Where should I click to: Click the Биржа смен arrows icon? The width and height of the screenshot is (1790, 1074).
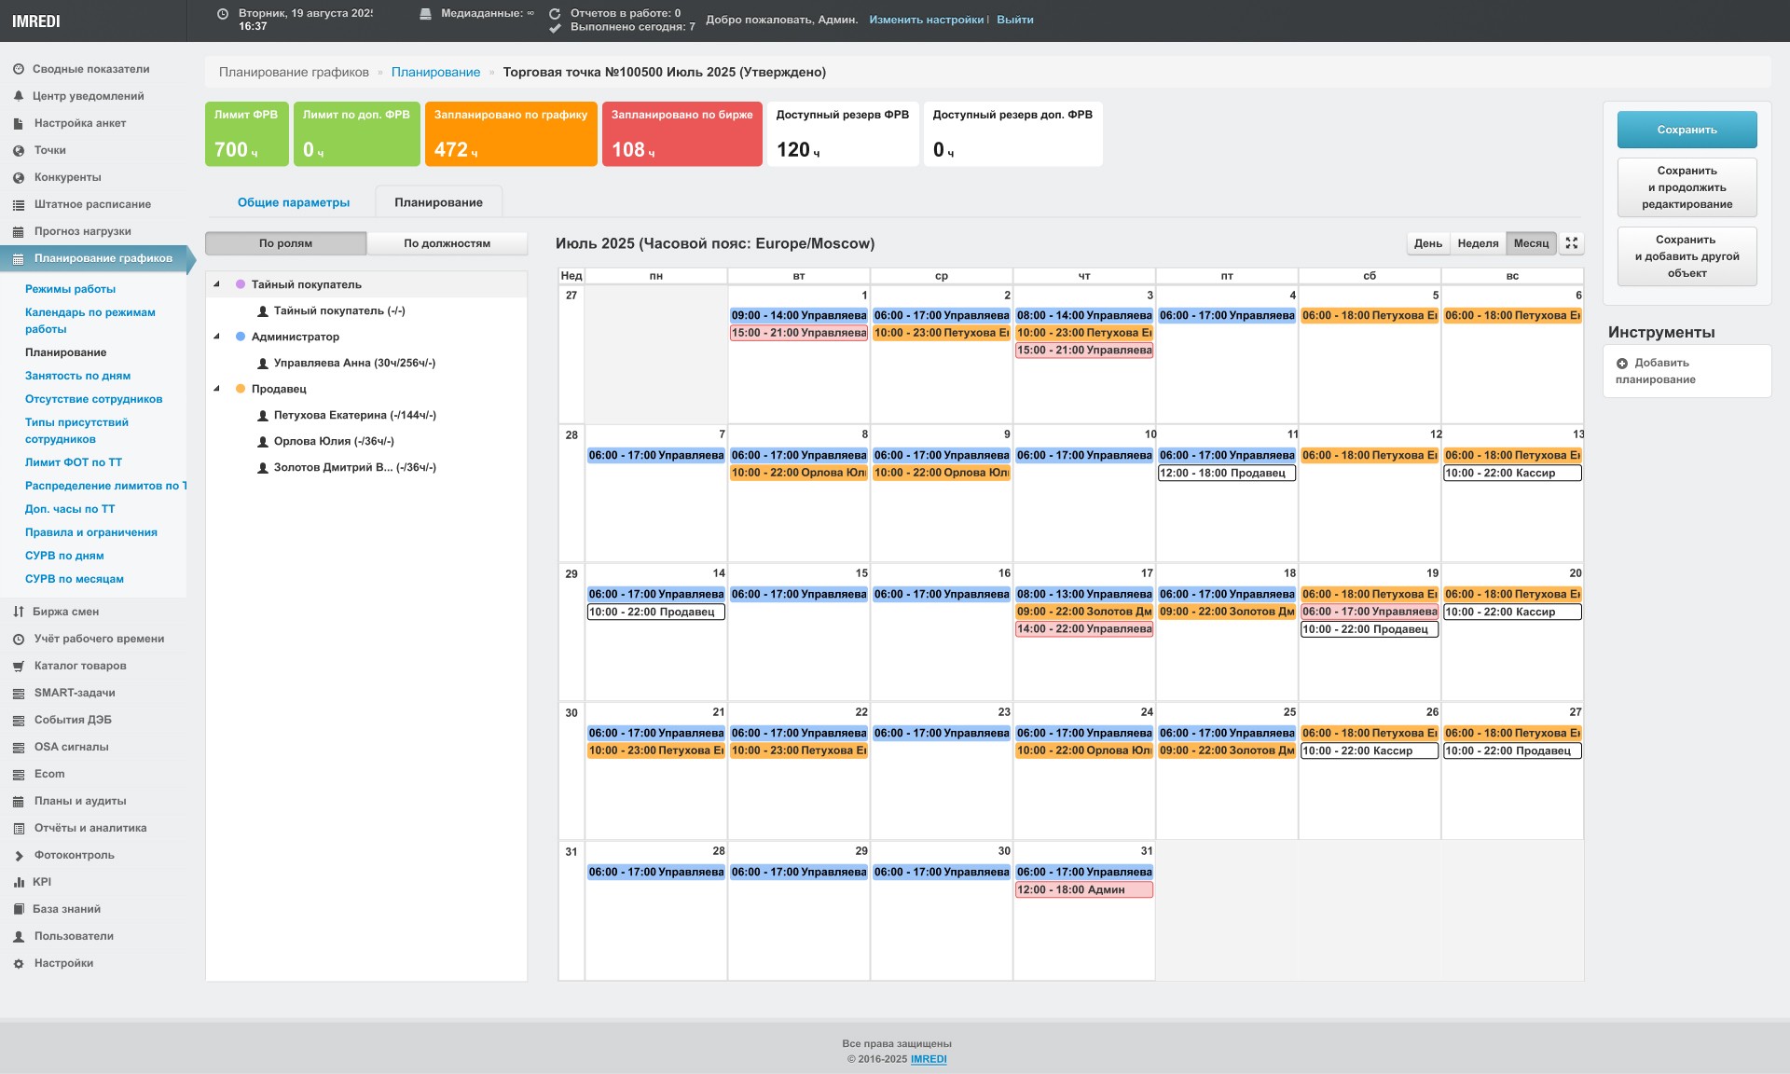[19, 612]
